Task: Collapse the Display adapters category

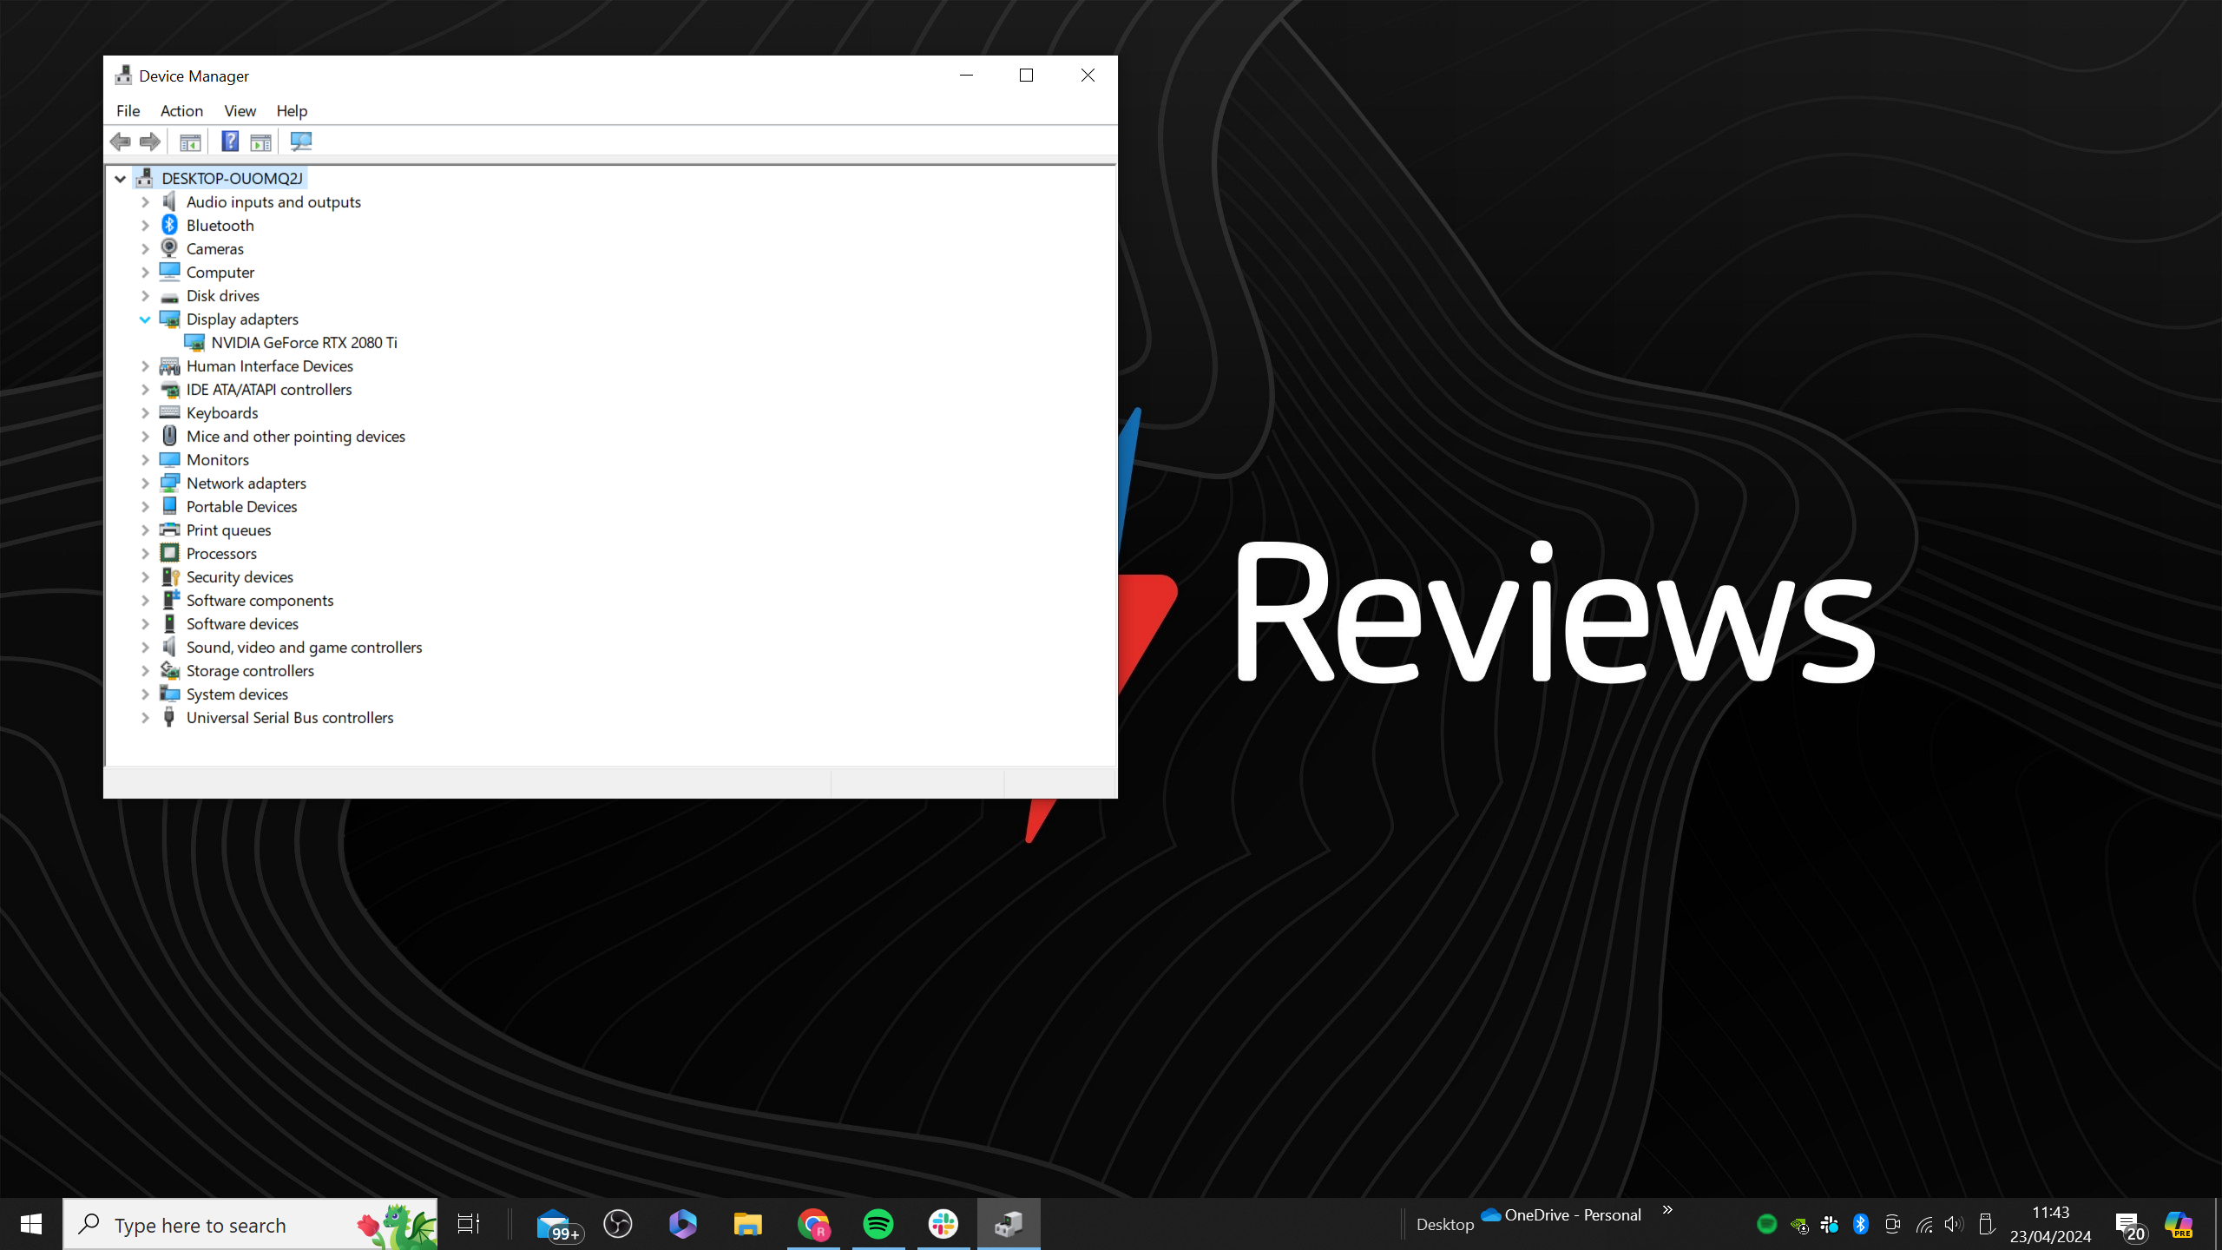Action: [145, 319]
